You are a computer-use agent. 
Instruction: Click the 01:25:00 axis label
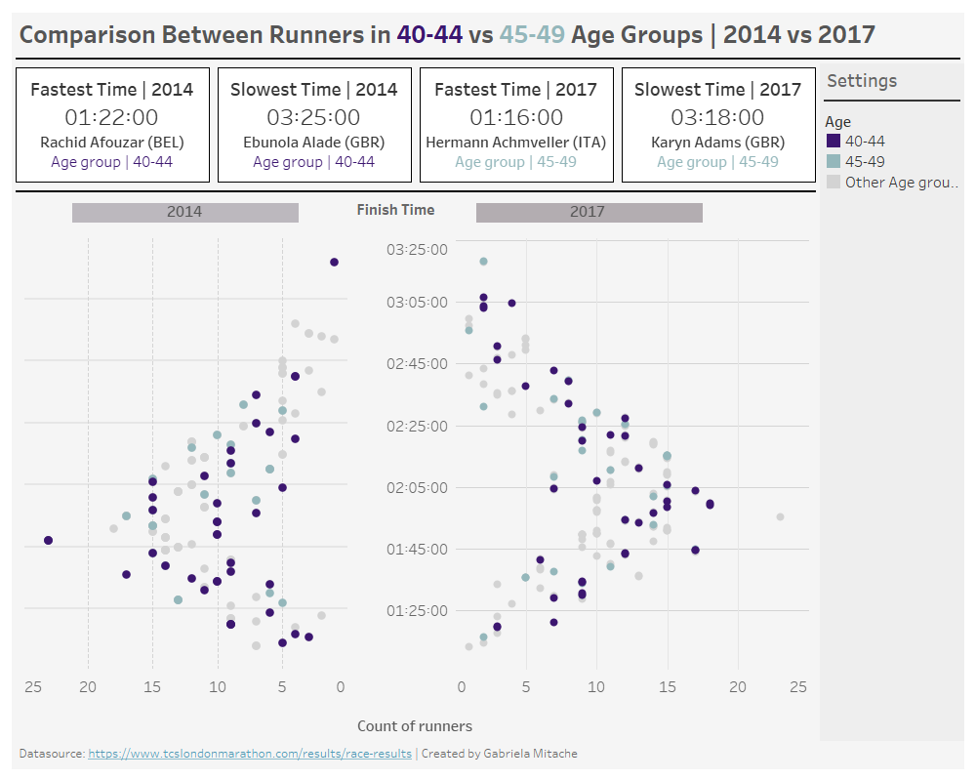[417, 611]
